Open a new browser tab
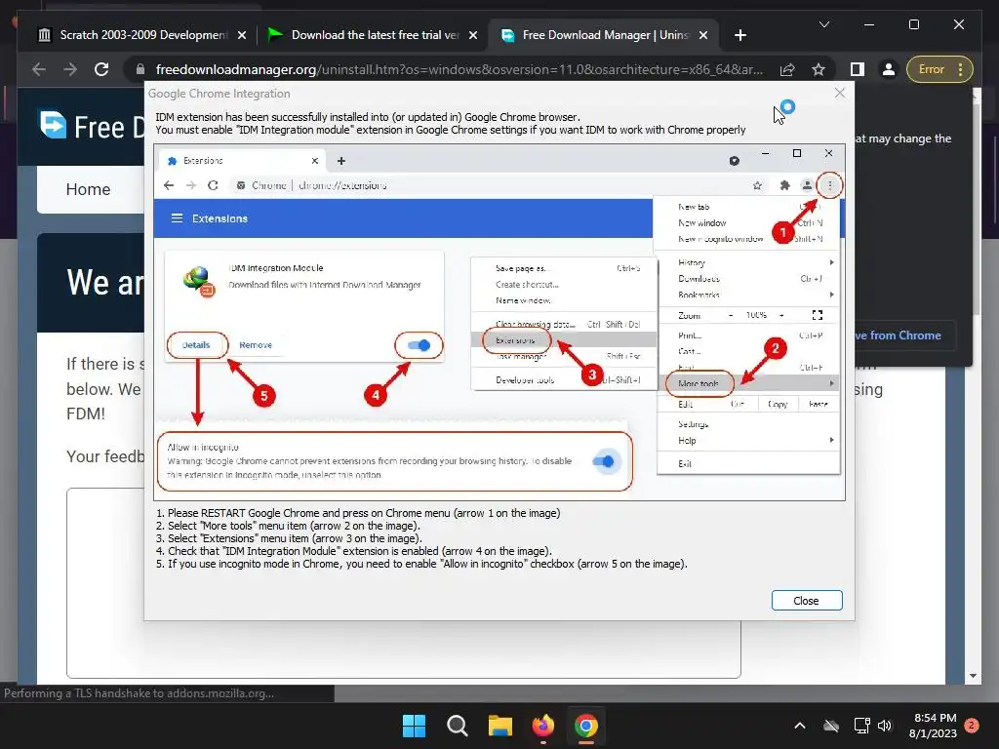The image size is (999, 749). (739, 35)
